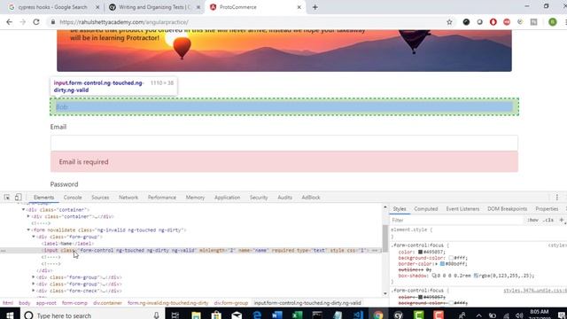Close the cypress hooks Google Search tab
The image size is (567, 319).
click(x=97, y=7)
